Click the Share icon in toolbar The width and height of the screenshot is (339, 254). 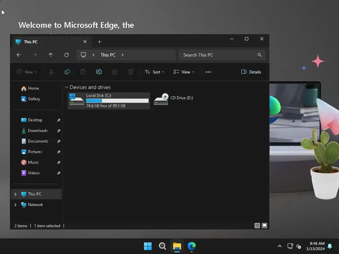coord(115,72)
